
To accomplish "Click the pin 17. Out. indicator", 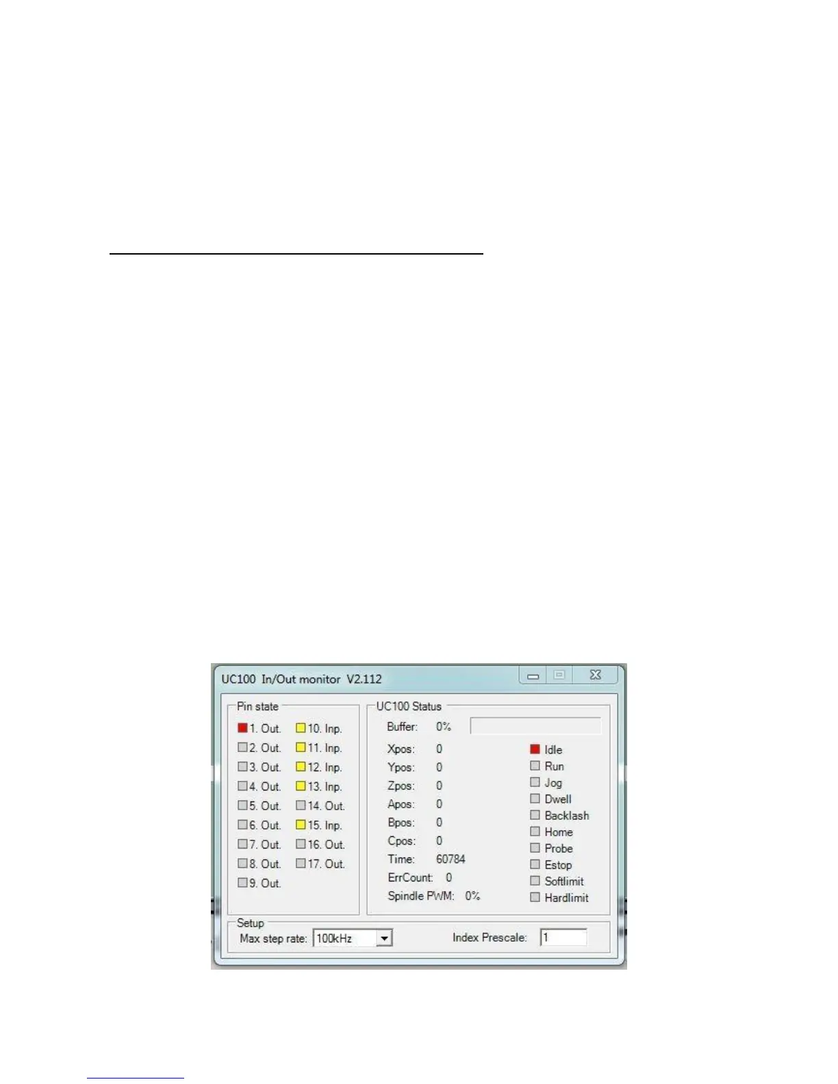I will [301, 863].
